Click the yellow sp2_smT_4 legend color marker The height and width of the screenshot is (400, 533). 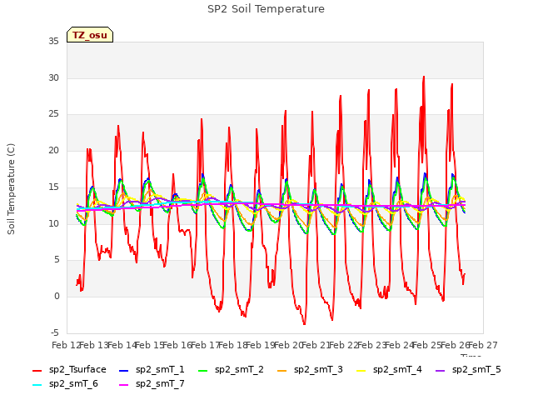pos(361,370)
